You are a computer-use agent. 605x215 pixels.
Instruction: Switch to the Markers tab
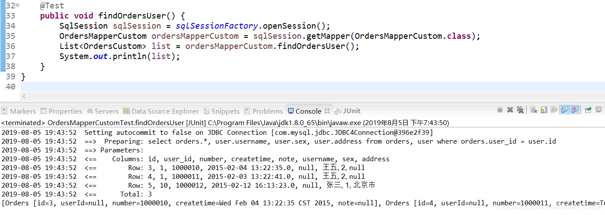click(19, 111)
